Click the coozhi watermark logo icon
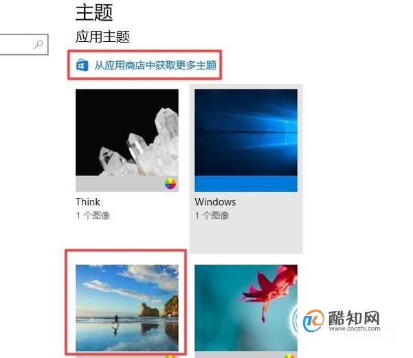The image size is (413, 358). pos(313,321)
